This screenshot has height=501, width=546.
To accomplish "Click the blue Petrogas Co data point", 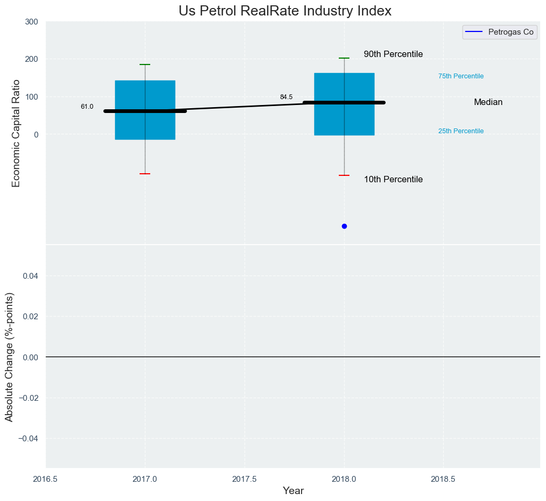I will click(x=344, y=226).
